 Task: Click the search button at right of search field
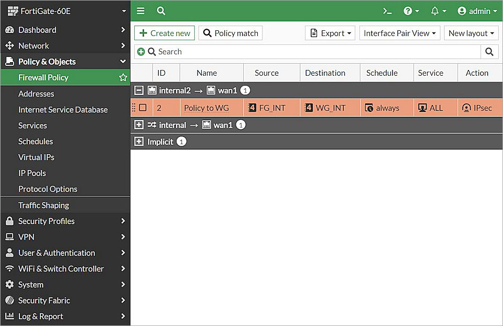489,52
